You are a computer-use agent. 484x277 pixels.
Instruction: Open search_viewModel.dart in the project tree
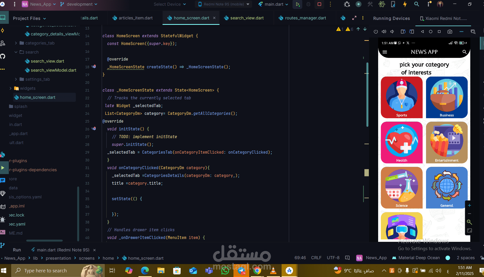[50, 70]
